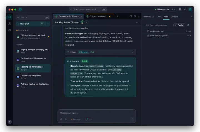Image resolution: width=200 pixels, height=132 pixels.
Task: Click the message Juniper input field
Action: 97,113
